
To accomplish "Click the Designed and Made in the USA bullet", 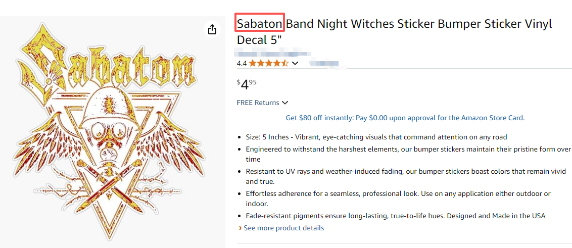I will pos(395,216).
